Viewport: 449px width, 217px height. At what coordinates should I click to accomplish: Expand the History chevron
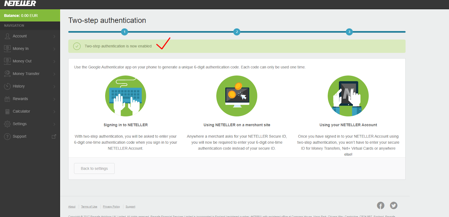coord(54,87)
